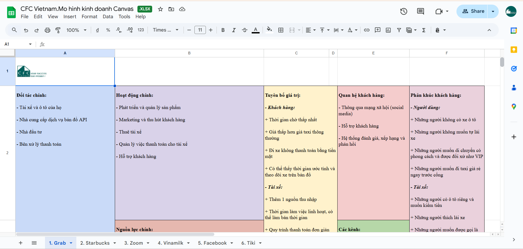Screen dimensions: 523x249
Task: Increase font size
Action: click(211, 30)
